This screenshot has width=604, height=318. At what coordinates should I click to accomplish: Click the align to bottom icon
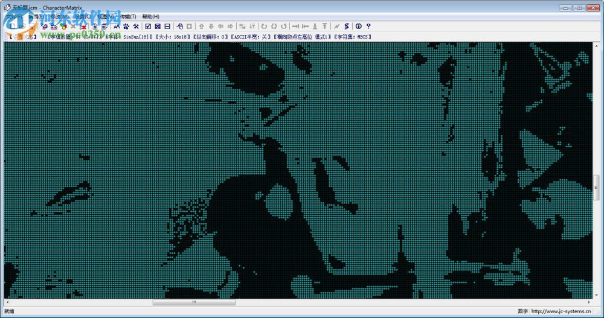point(315,26)
